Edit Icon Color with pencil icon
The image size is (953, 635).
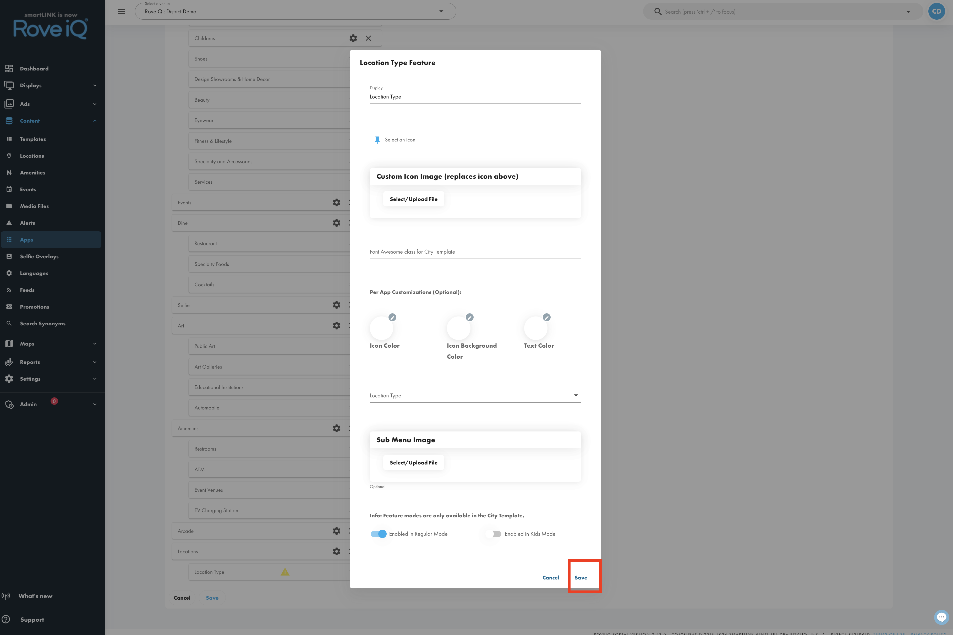[x=392, y=317]
